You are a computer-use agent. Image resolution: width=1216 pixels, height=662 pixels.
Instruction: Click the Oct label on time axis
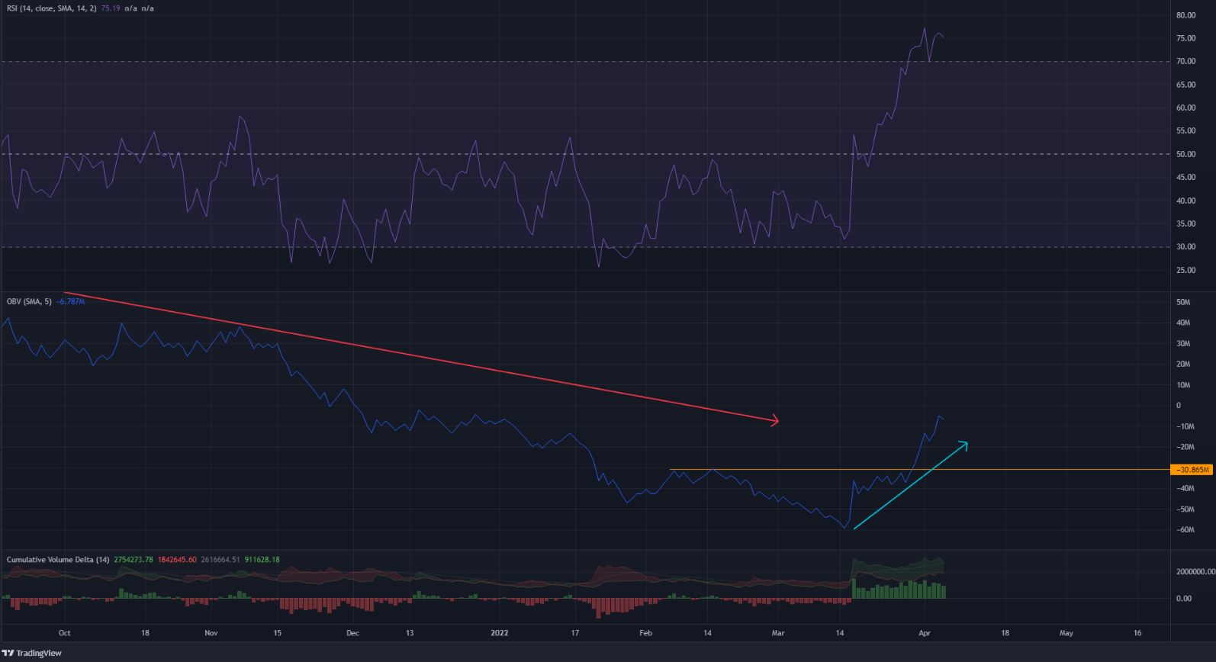point(64,633)
